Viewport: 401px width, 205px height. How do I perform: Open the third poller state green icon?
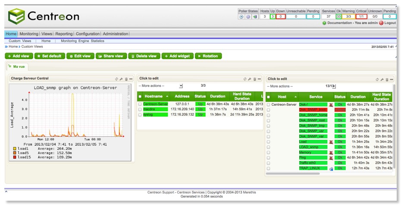255,17
